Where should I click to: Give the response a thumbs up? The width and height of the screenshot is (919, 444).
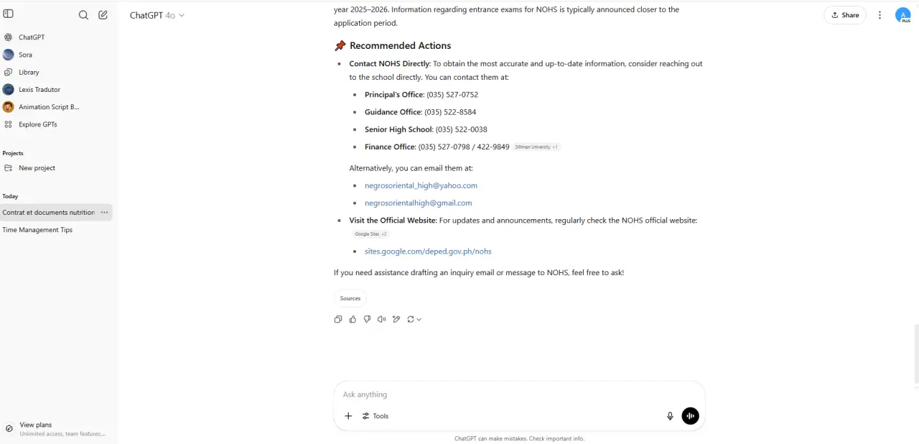[353, 319]
